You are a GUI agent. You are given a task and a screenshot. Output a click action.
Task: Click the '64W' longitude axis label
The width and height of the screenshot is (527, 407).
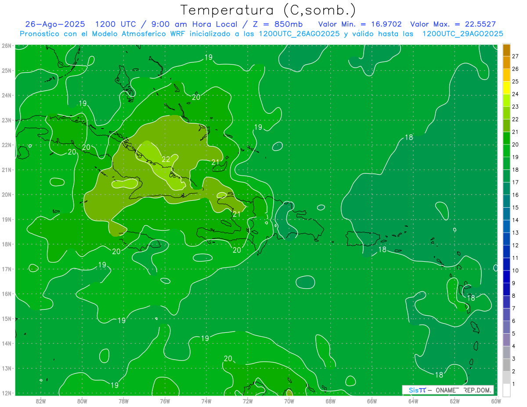click(413, 400)
